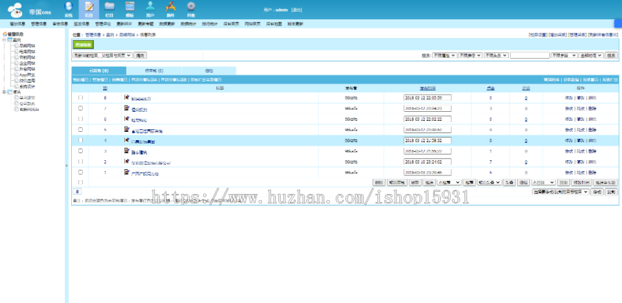
Task: Open the target column dropdown beside 移动
Action: (x=560, y=192)
